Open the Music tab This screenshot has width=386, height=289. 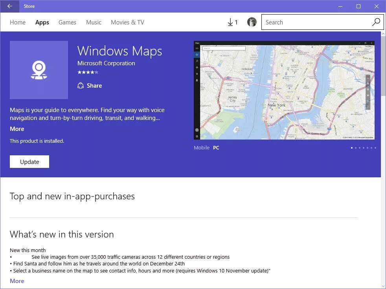[94, 22]
